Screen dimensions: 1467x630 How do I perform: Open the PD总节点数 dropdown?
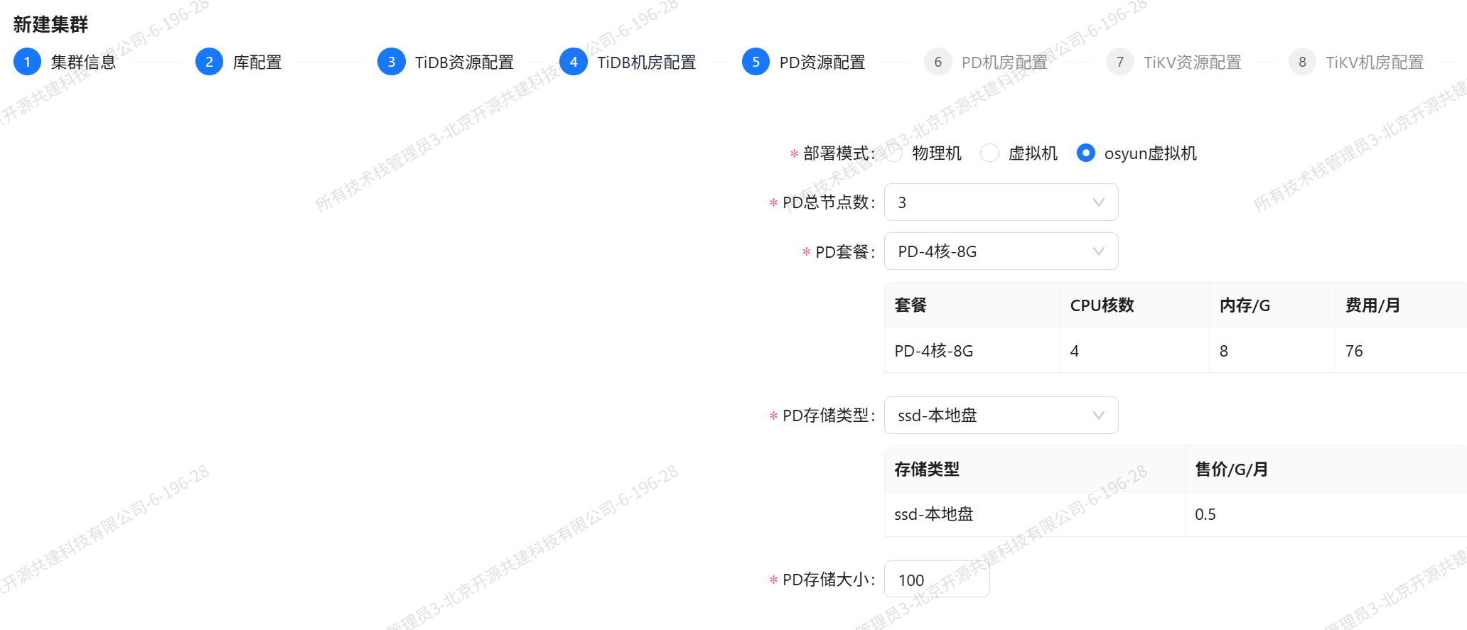click(x=1000, y=202)
